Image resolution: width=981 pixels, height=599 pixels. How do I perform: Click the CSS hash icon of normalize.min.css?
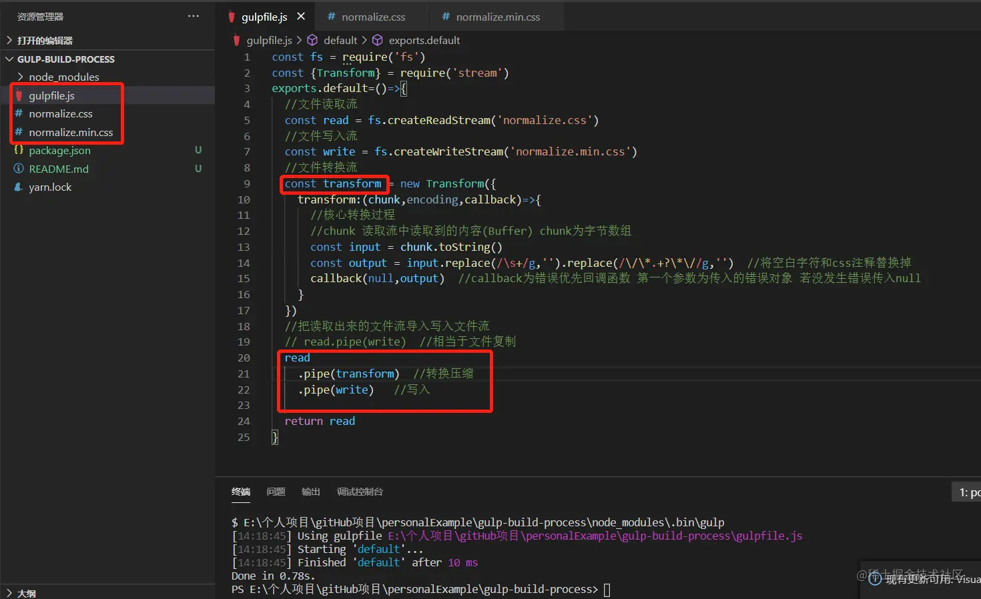19,132
